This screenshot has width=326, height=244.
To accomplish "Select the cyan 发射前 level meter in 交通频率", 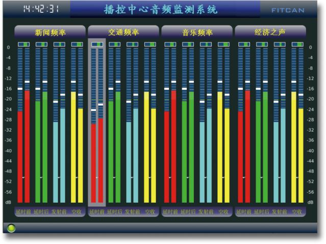I will click(x=133, y=126).
